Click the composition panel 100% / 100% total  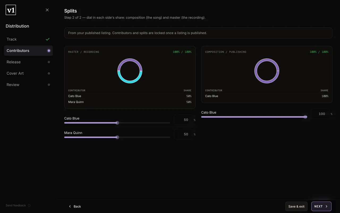(x=319, y=52)
